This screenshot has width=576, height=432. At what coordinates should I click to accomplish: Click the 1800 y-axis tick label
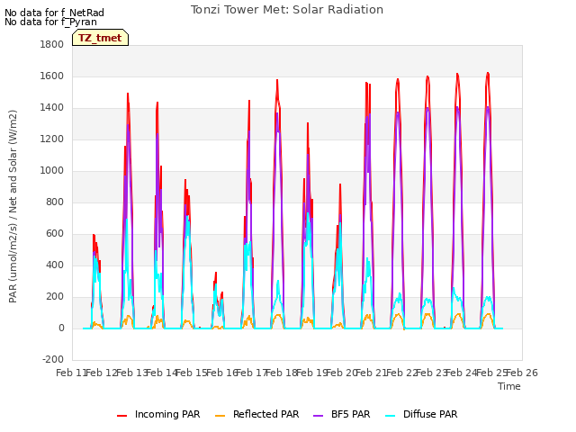click(52, 44)
